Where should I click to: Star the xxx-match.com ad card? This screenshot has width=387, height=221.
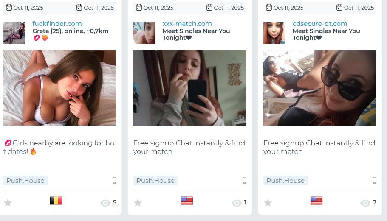[138, 203]
